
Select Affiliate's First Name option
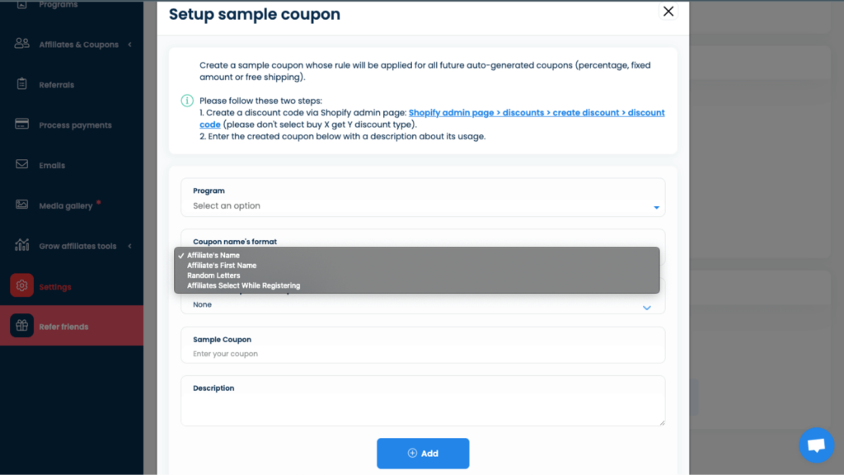click(222, 266)
